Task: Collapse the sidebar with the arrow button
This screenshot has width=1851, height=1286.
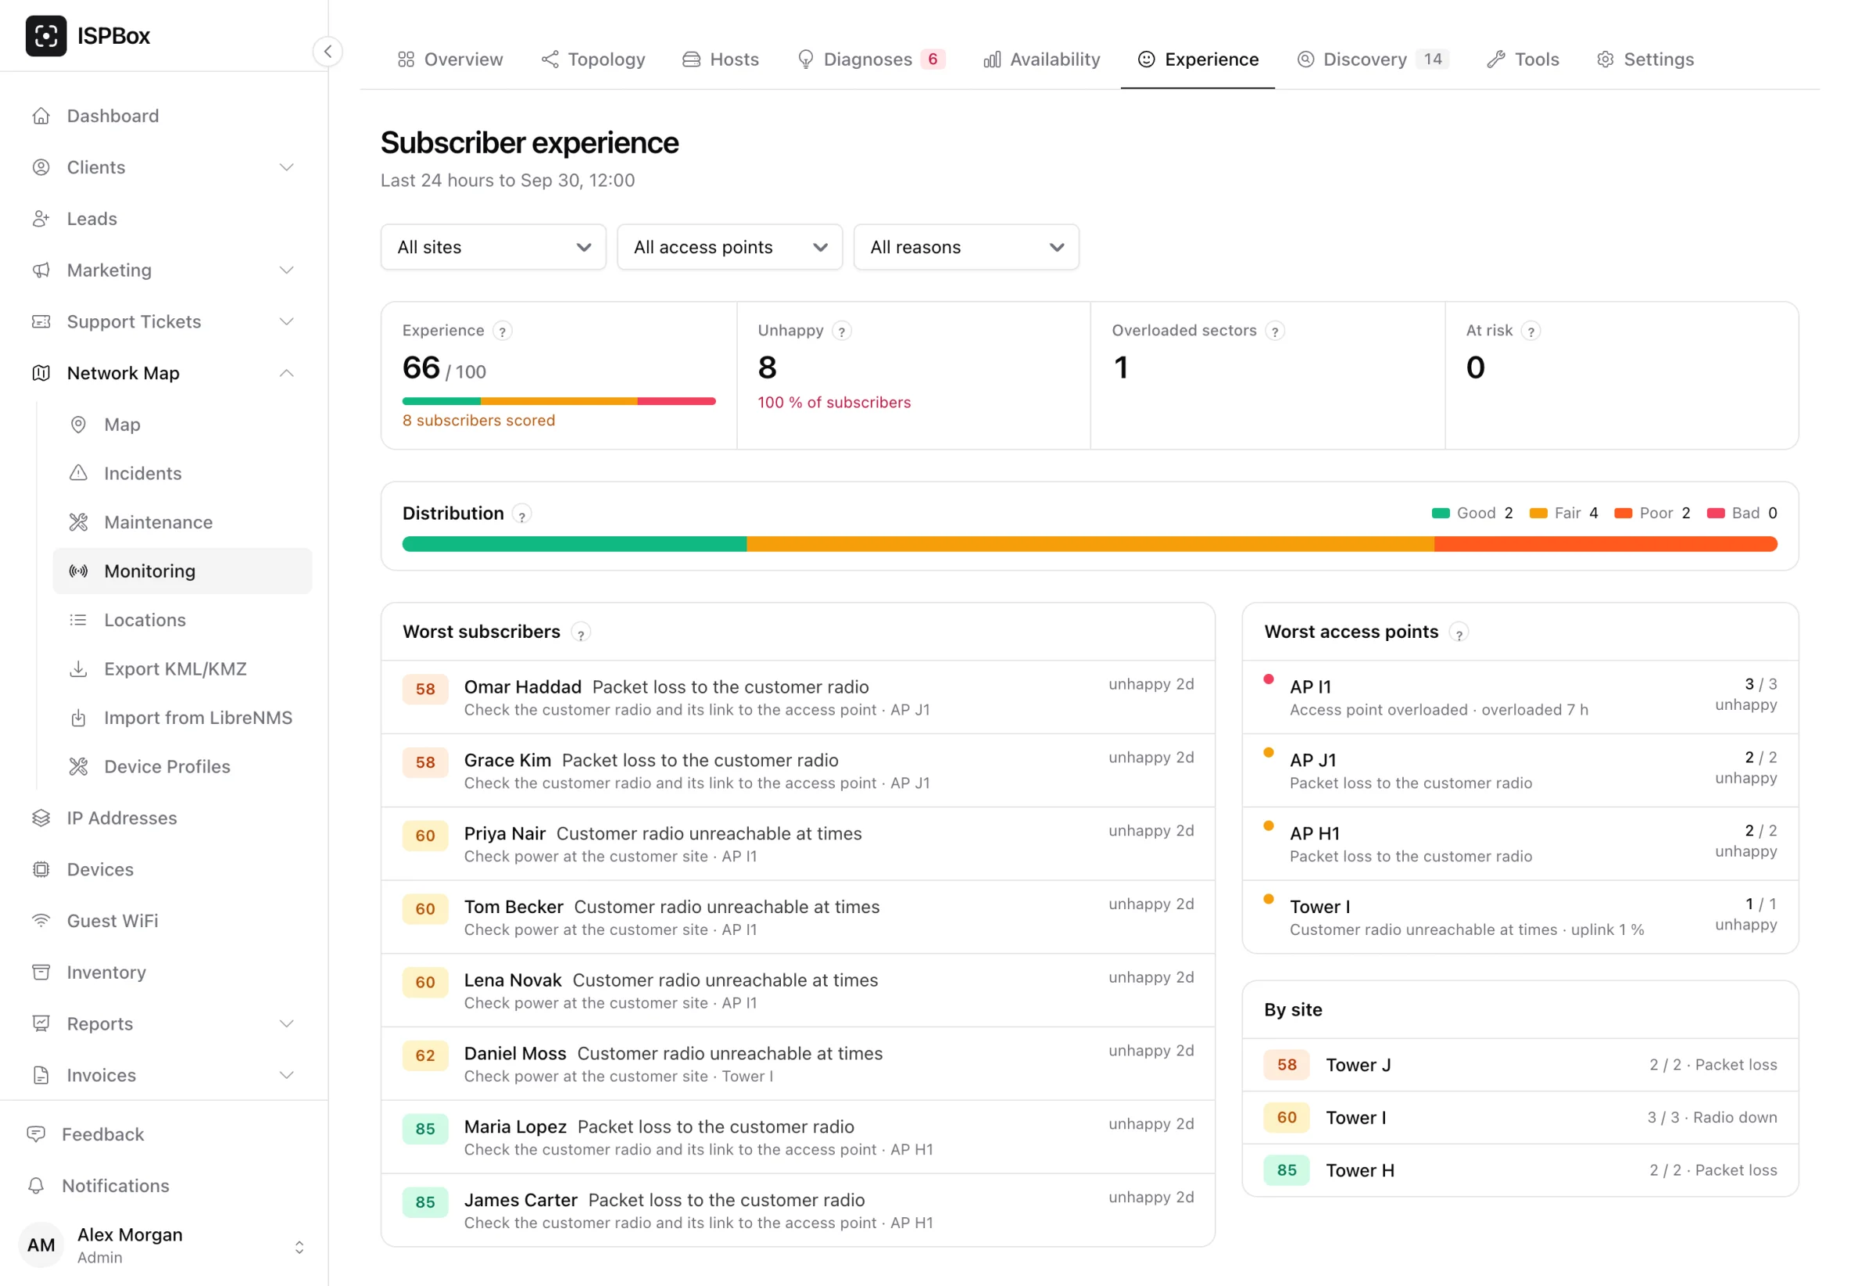Action: coord(327,52)
